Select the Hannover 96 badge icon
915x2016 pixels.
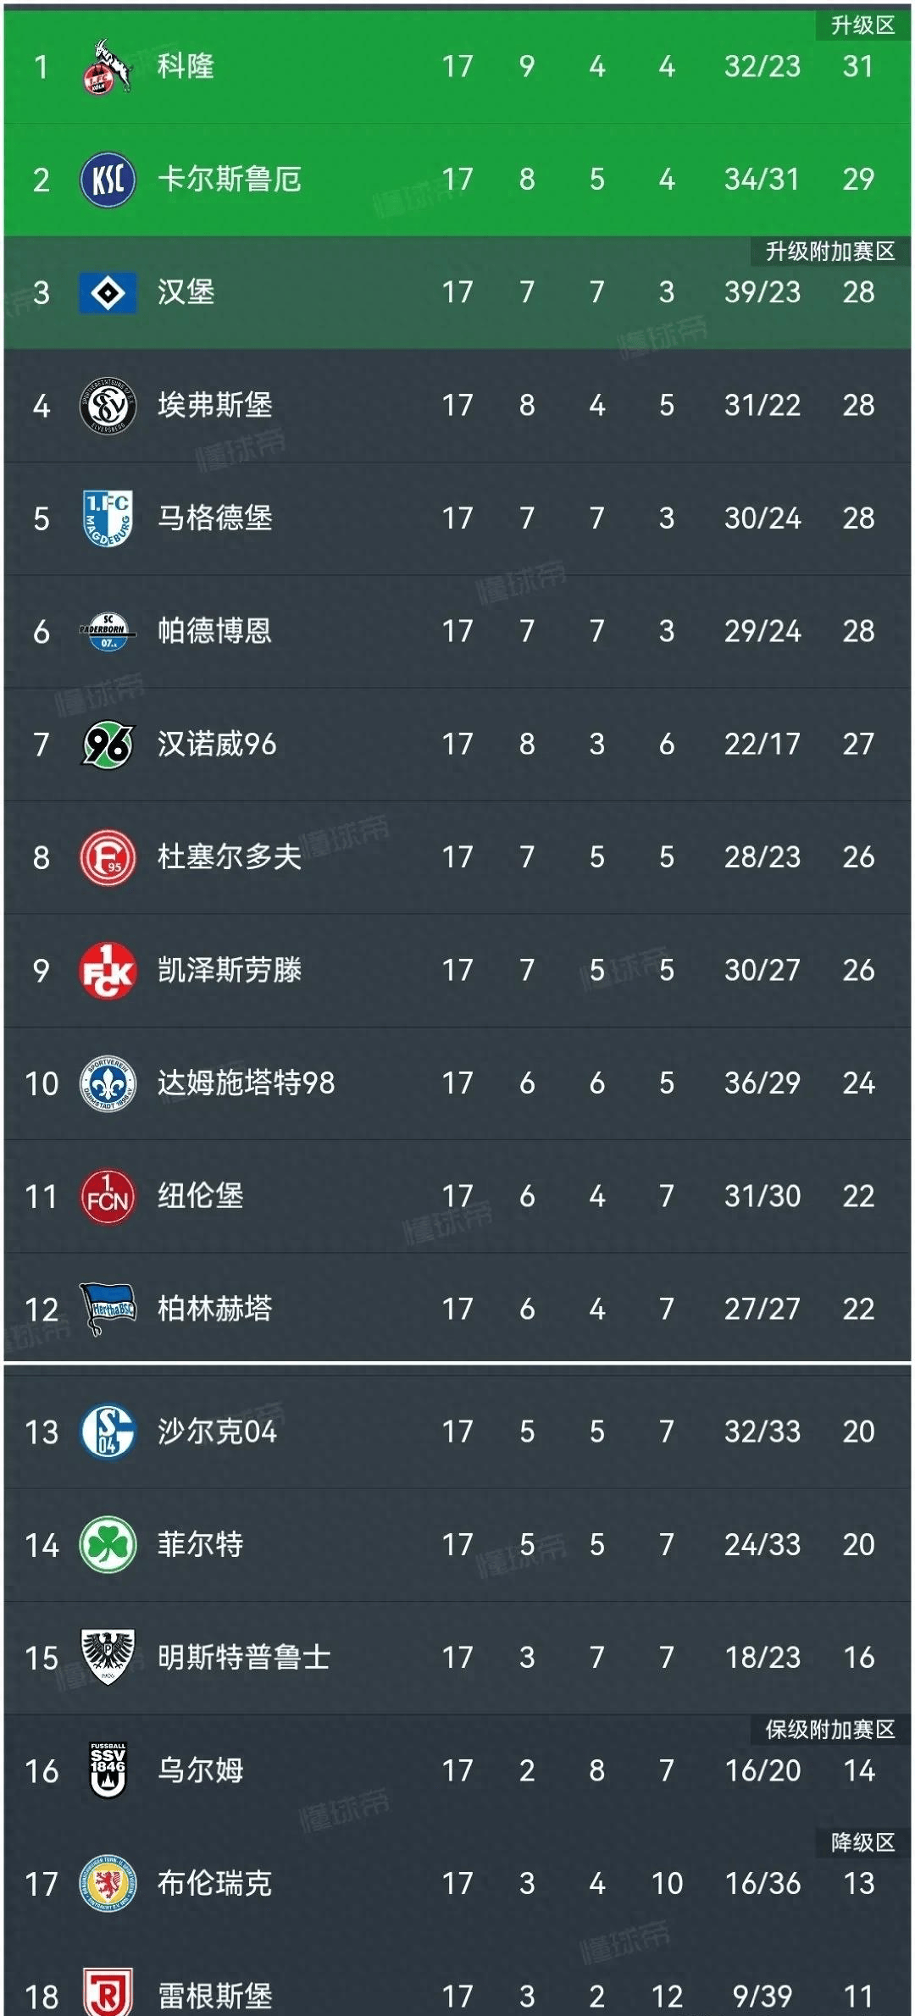click(108, 744)
